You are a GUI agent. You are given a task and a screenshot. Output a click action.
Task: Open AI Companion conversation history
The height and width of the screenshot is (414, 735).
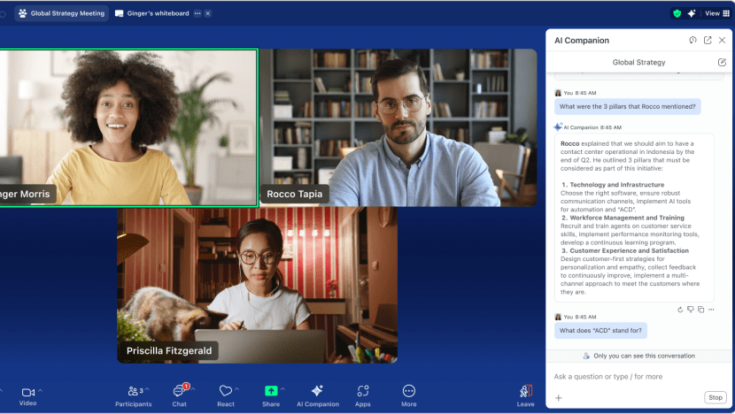click(x=692, y=41)
